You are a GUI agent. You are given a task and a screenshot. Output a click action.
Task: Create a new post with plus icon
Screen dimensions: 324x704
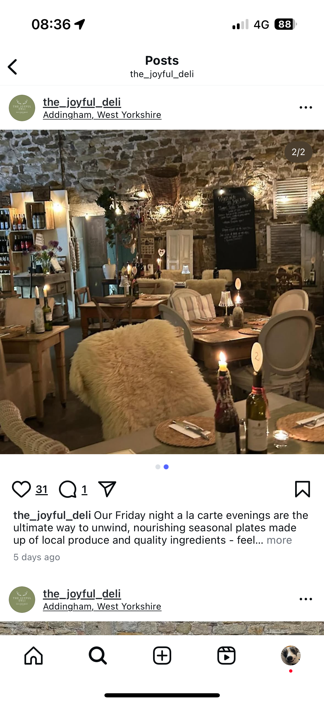162,656
